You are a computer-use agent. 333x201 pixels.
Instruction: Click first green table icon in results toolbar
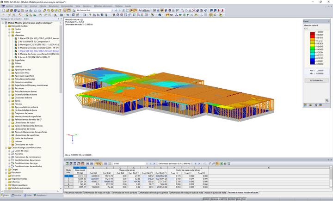[x=67, y=164]
